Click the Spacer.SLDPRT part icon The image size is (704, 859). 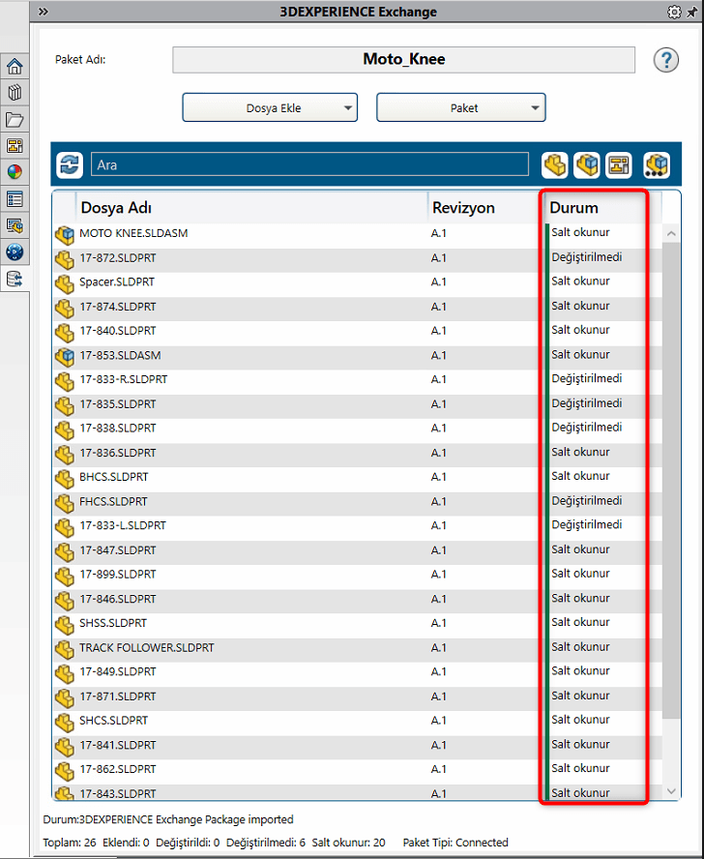click(x=65, y=283)
